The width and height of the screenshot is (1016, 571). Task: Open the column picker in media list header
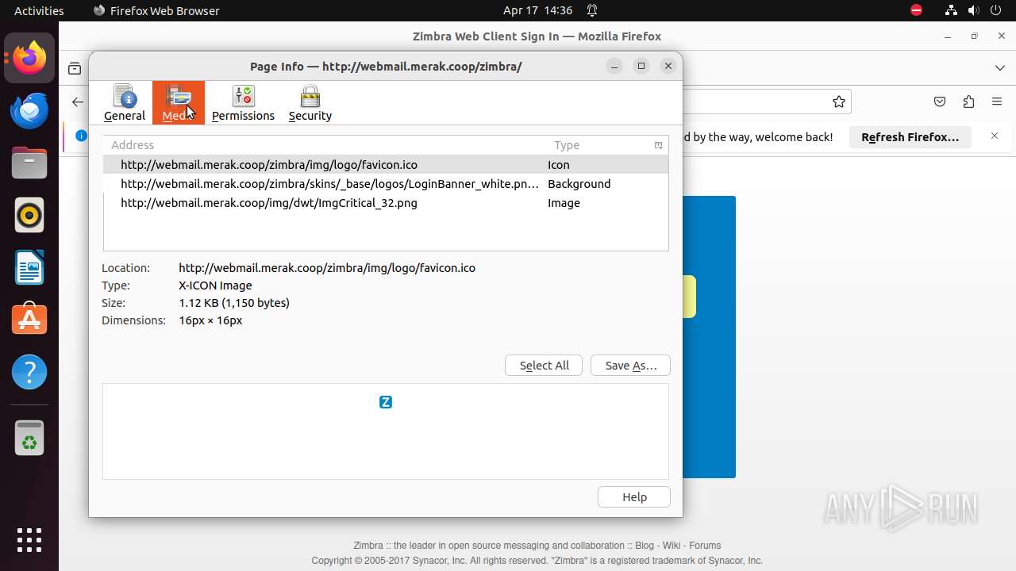click(x=658, y=145)
